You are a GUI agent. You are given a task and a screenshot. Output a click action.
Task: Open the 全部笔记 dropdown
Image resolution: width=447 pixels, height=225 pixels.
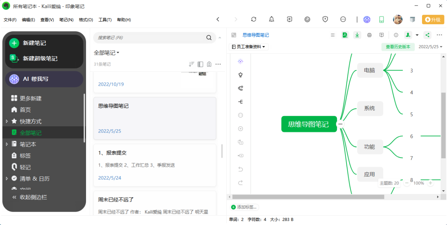107,53
